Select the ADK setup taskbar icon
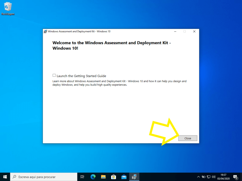Image resolution: width=242 pixels, height=181 pixels. point(134,177)
